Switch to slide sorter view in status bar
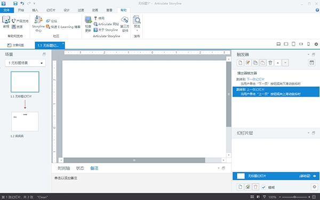Image resolution: width=320 pixels, height=200 pixels. (x=252, y=197)
